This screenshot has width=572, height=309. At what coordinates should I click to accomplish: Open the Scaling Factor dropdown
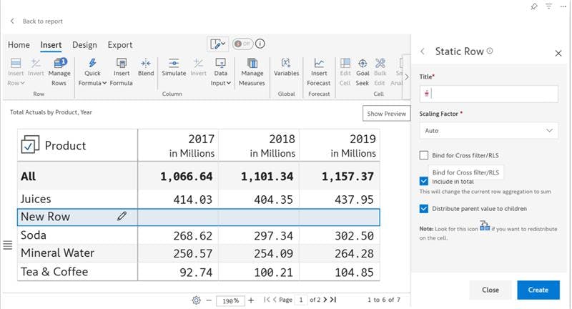pos(488,131)
